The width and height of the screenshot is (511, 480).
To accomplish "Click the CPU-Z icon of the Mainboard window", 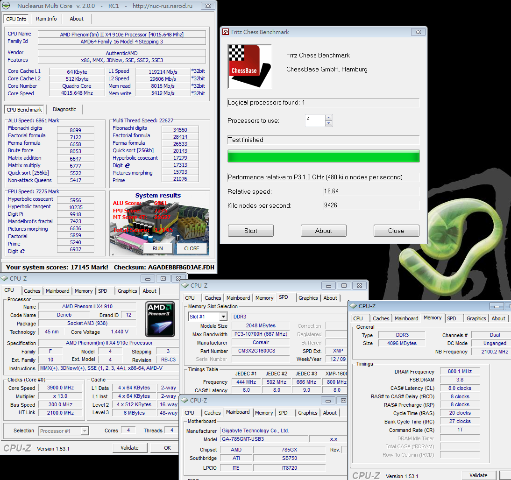I will [185, 400].
